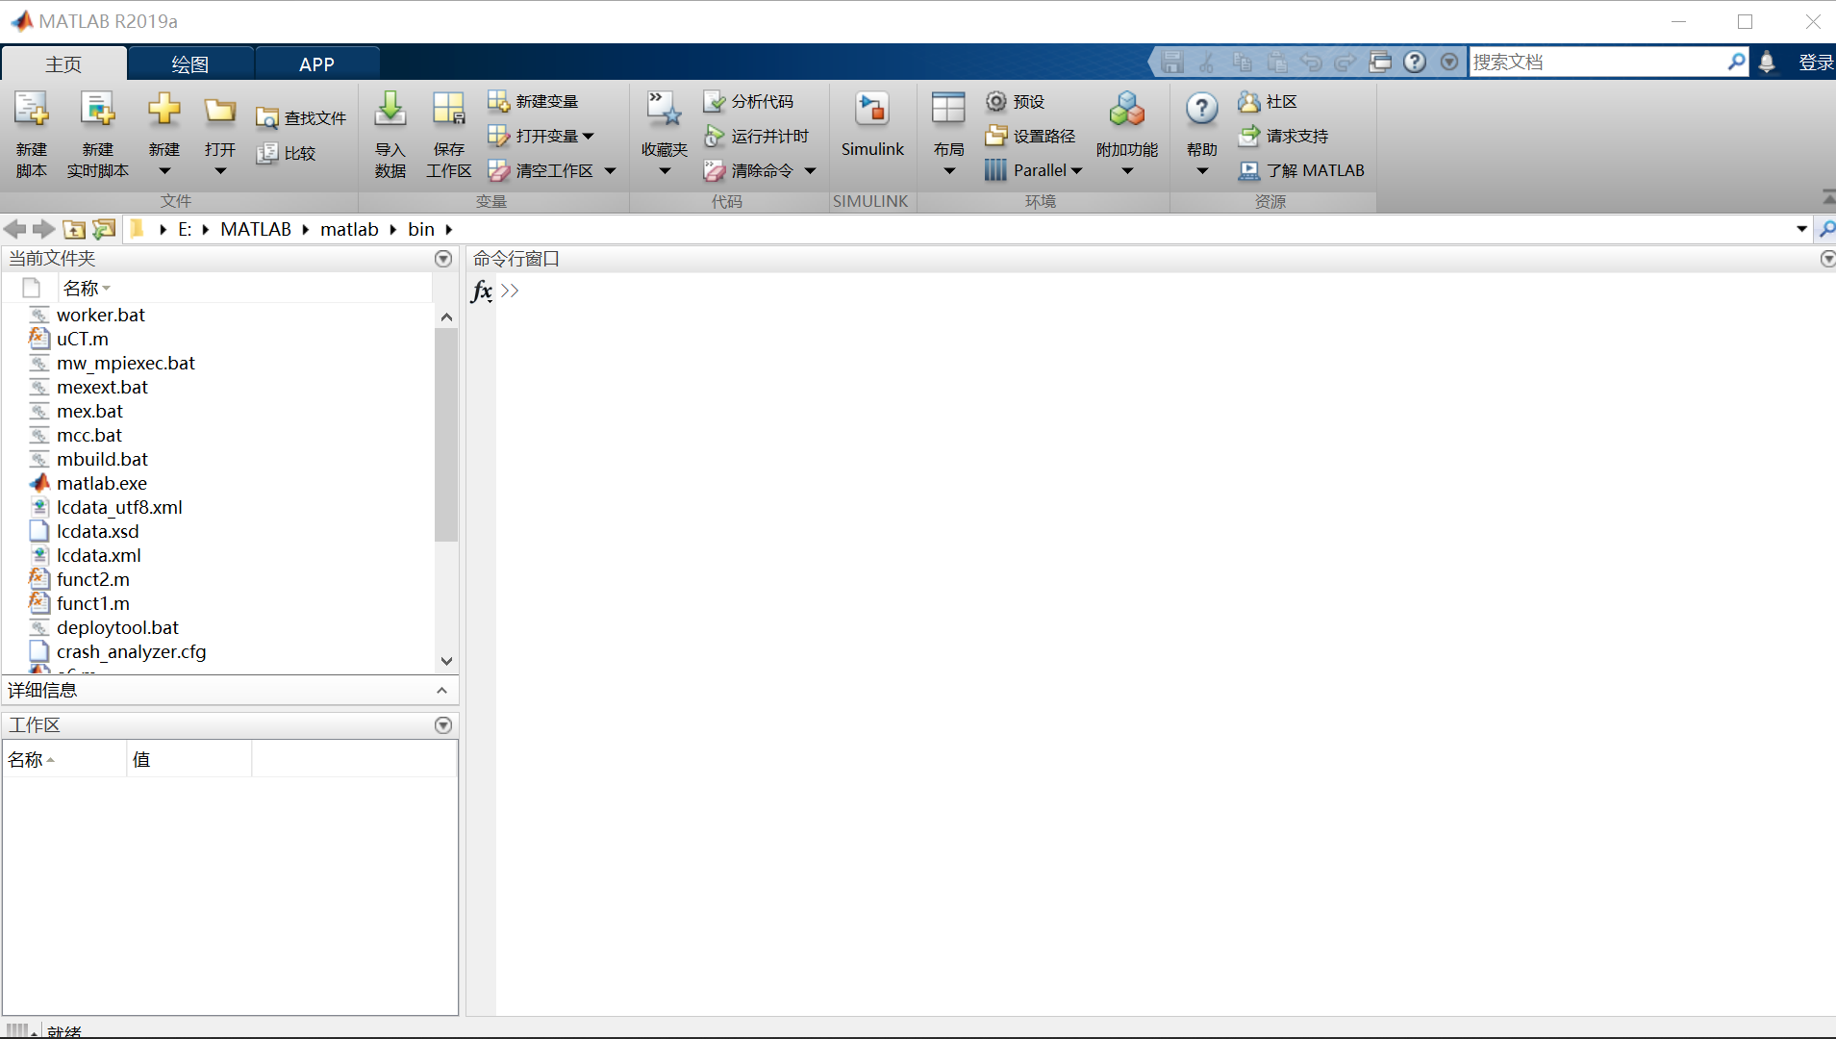Open funct1.m from the file browser
This screenshot has width=1836, height=1039.
tap(93, 603)
